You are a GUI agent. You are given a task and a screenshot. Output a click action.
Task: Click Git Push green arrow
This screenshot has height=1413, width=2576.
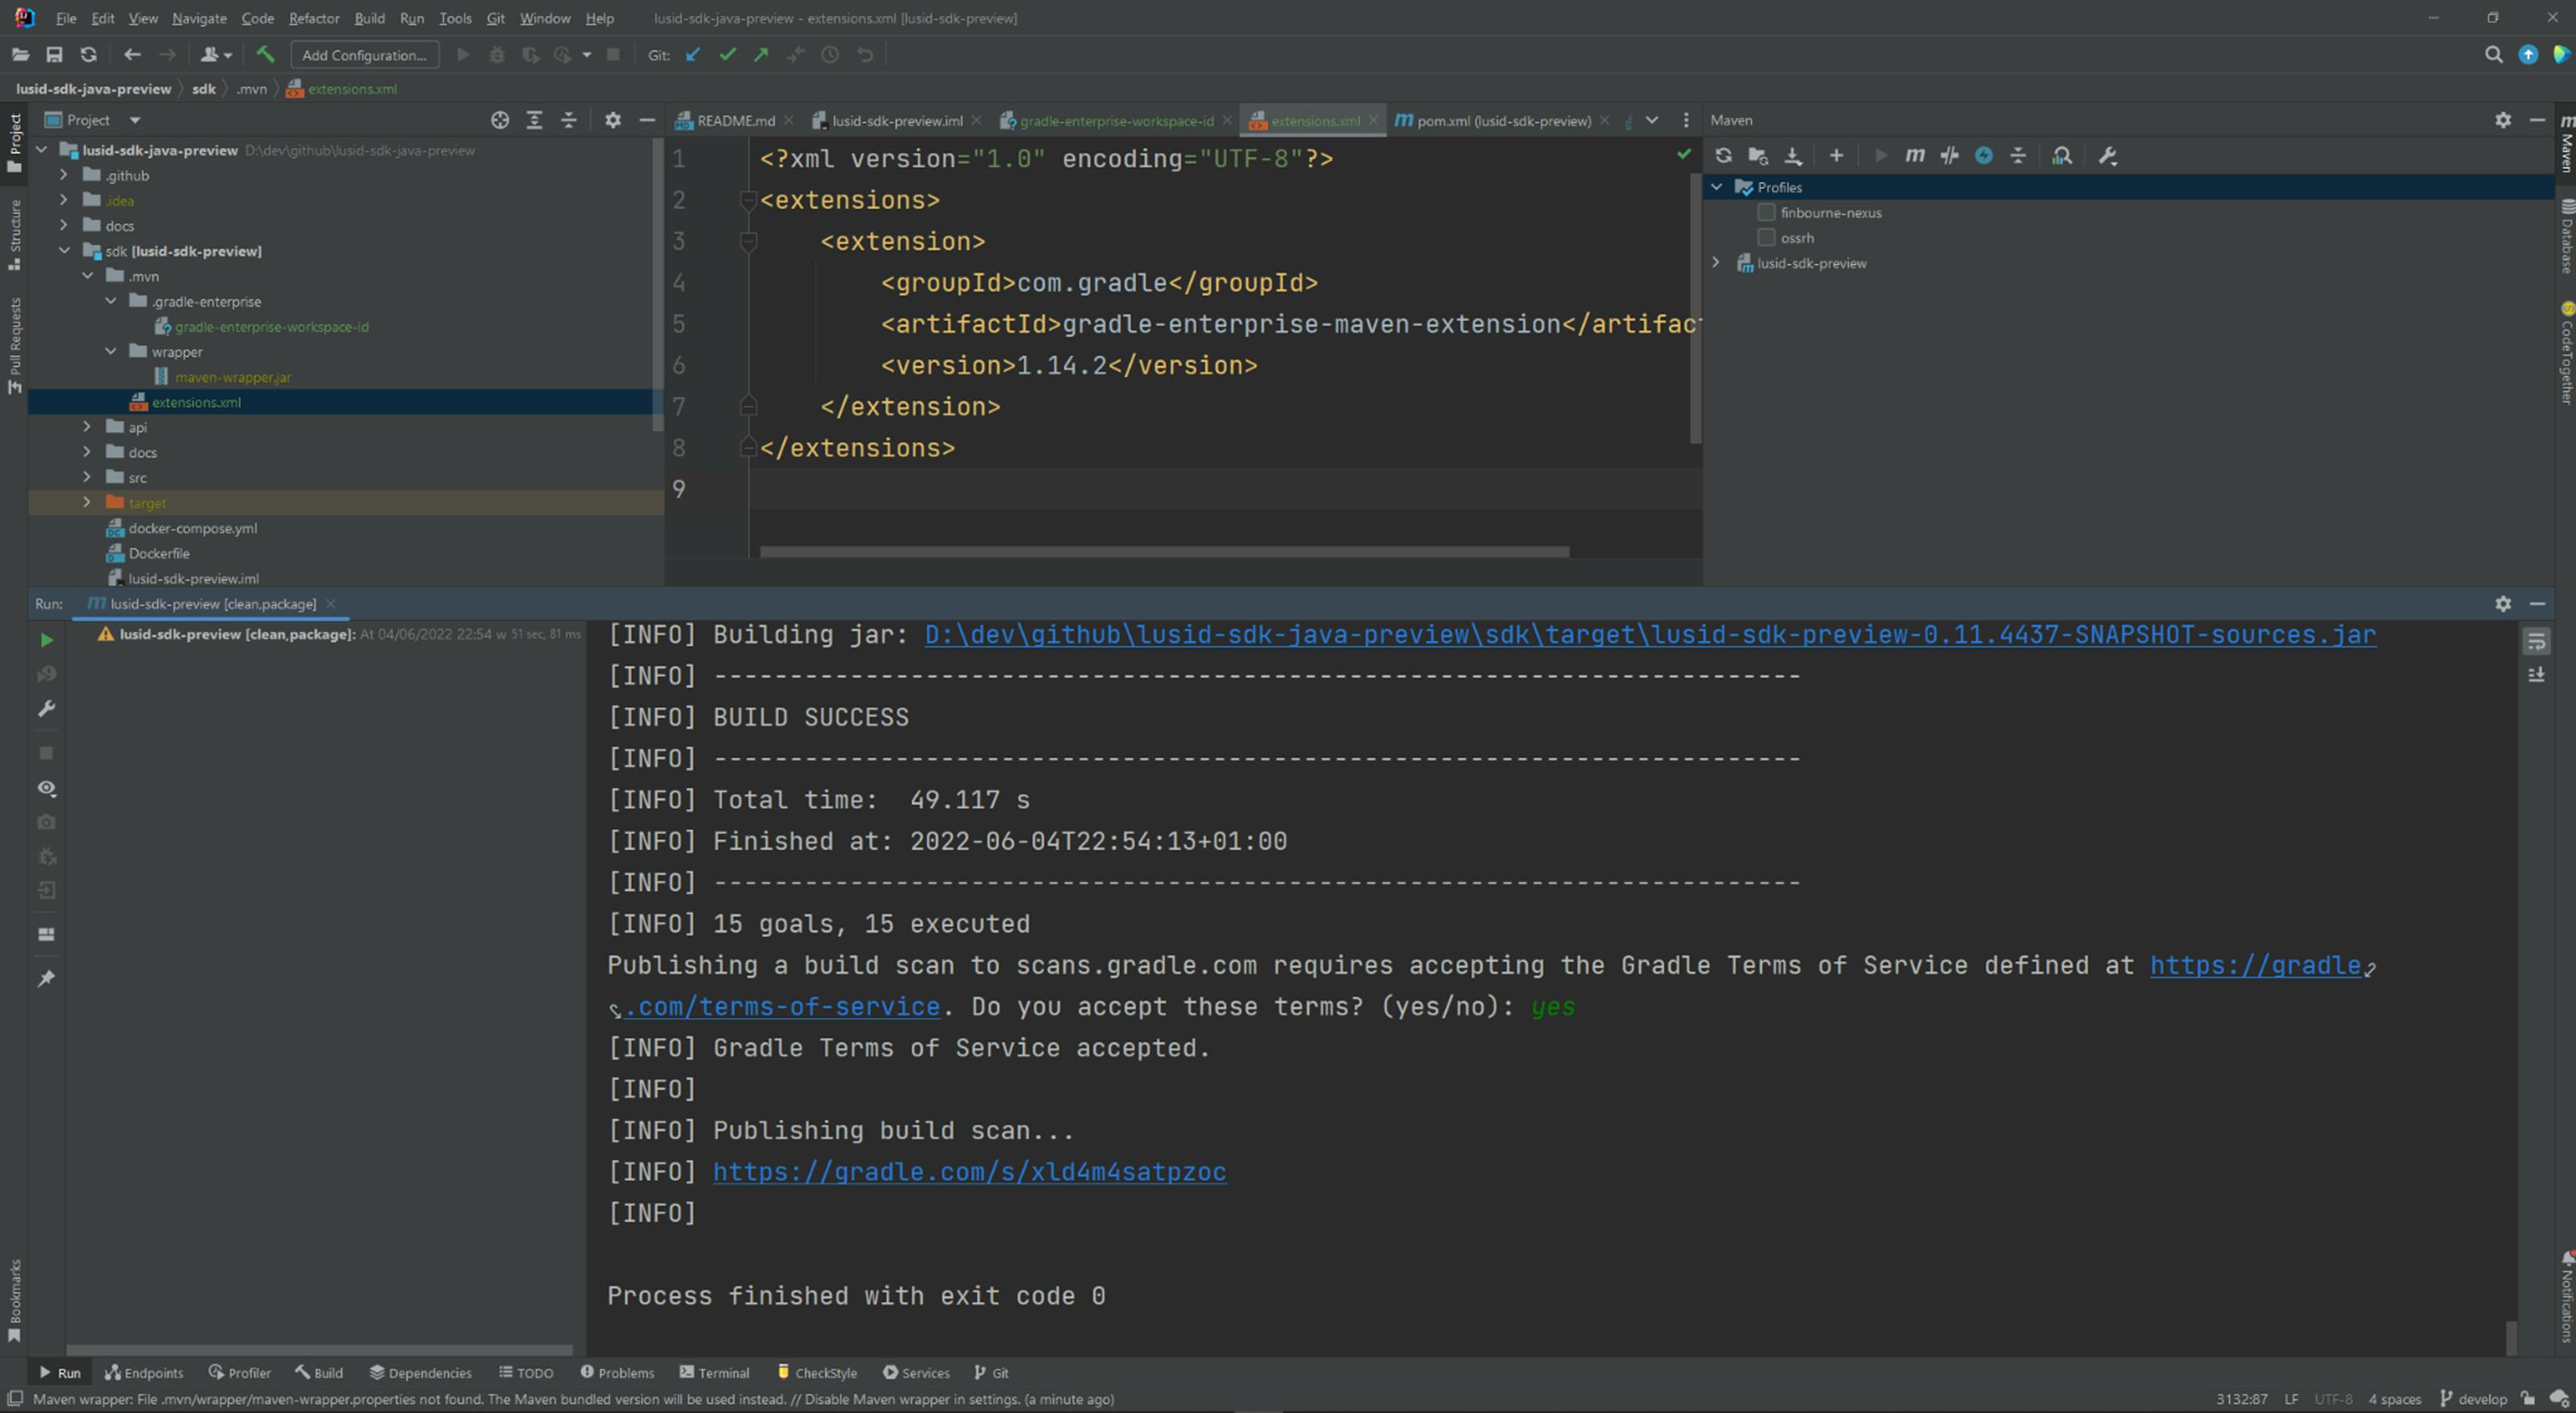761,55
